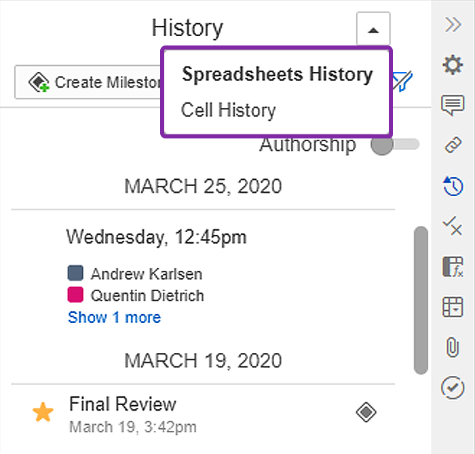The width and height of the screenshot is (475, 454).
Task: Open the validation check-and-cross icon
Action: click(x=453, y=226)
